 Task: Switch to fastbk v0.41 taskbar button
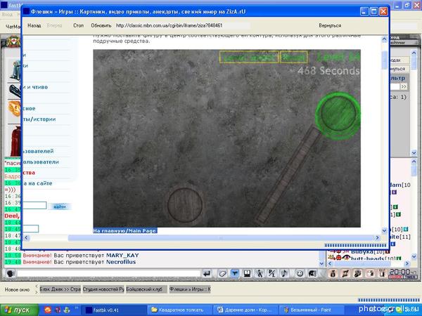click(113, 310)
